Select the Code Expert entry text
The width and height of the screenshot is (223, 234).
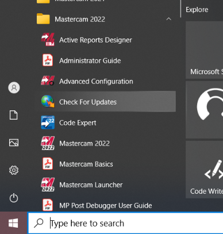(x=78, y=123)
